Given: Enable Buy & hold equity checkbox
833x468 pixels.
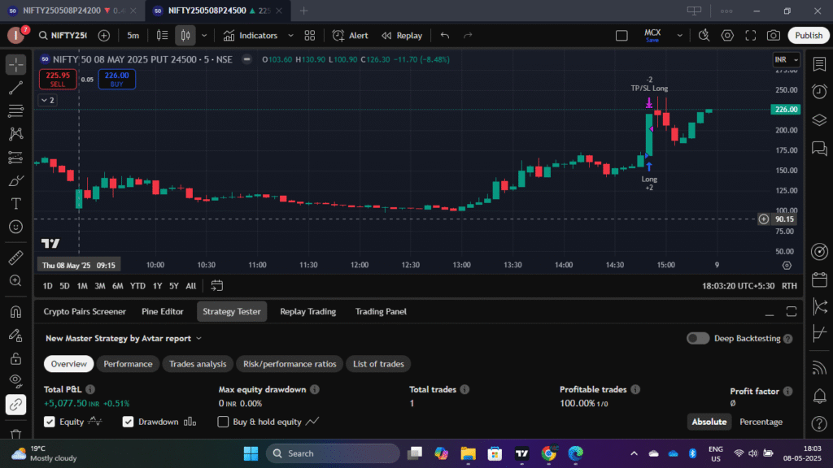Looking at the screenshot, I should coord(223,422).
